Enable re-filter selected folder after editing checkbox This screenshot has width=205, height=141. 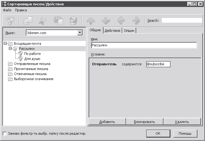(4, 133)
